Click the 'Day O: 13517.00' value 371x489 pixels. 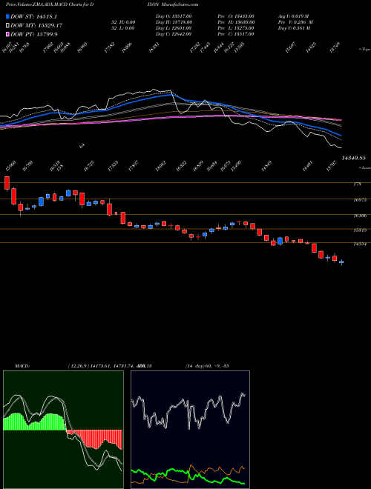(174, 16)
